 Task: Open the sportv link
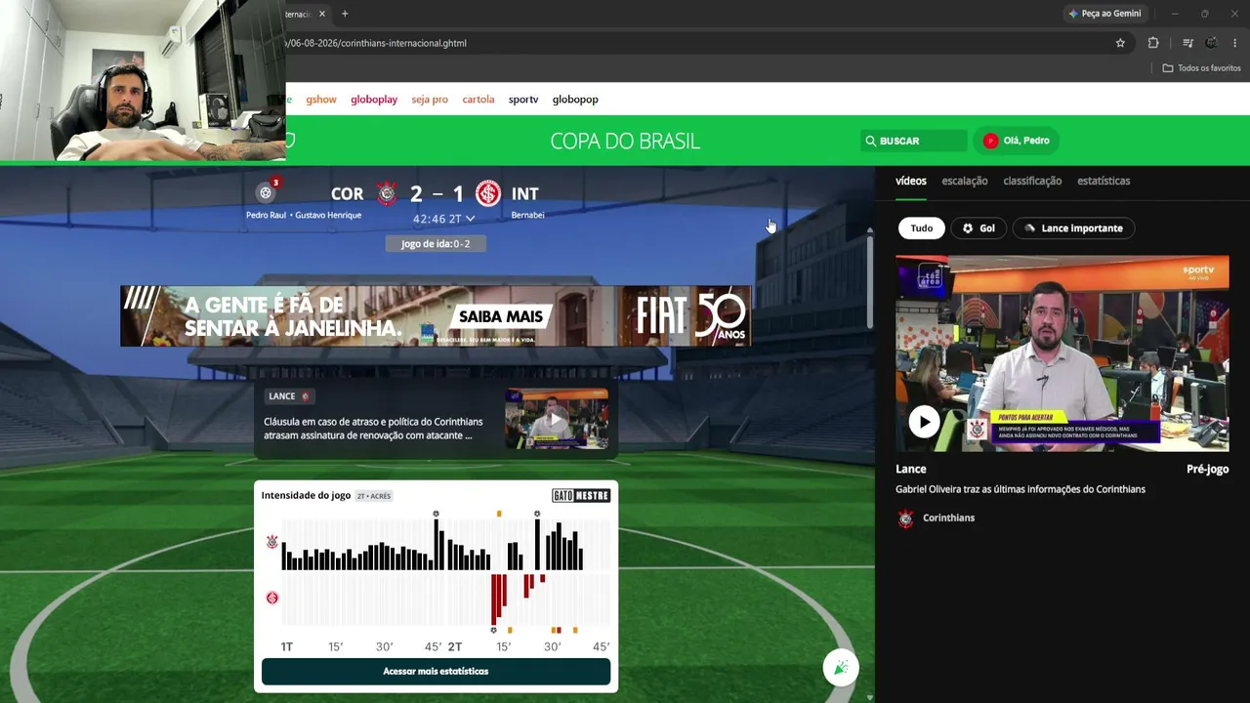point(523,100)
